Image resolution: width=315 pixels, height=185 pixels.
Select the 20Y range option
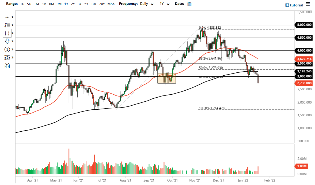click(102, 4)
